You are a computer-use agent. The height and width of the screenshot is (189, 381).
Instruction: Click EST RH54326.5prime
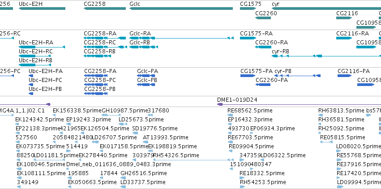(x=193, y=160)
